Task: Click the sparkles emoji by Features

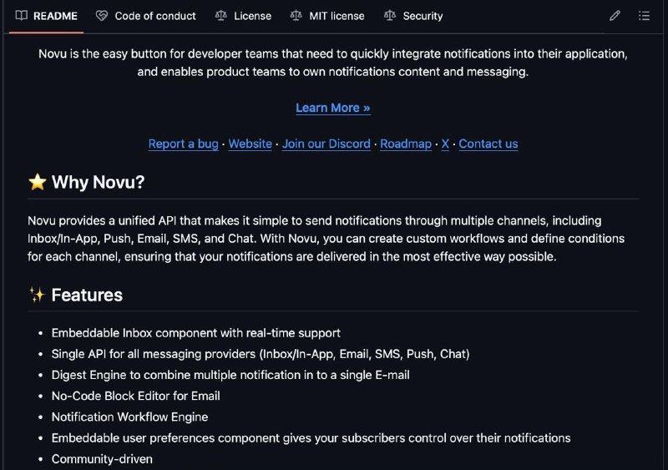Action: 37,295
